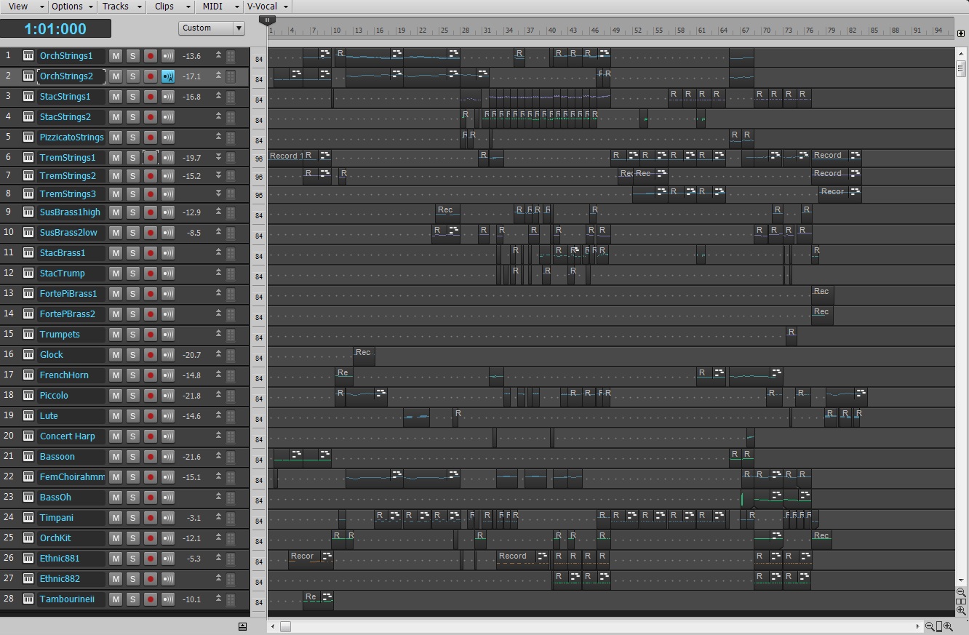Zoom out vertically with the minus magnifier
This screenshot has width=969, height=635.
tap(961, 593)
